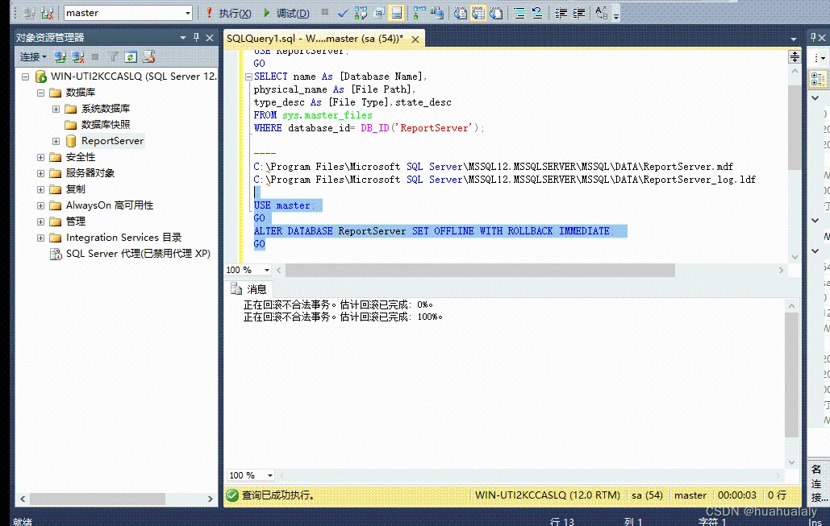Open the main toolbar overflow options arrow
The width and height of the screenshot is (830, 526).
coord(615,14)
